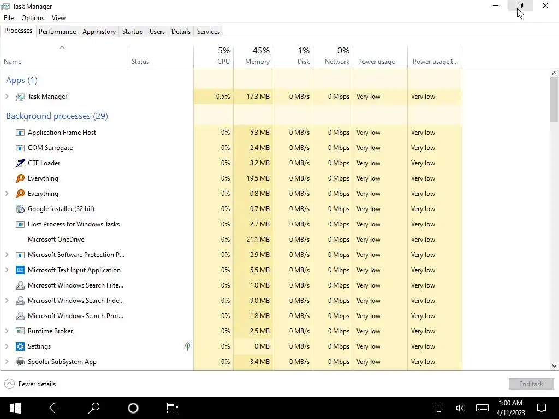Expand Microsoft Windows Search Indexer row

(7, 301)
